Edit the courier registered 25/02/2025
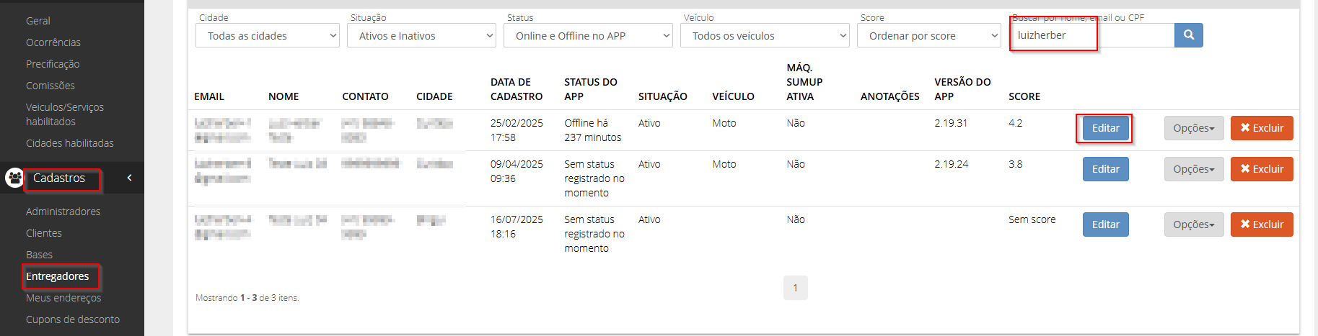This screenshot has width=1318, height=336. click(1105, 128)
